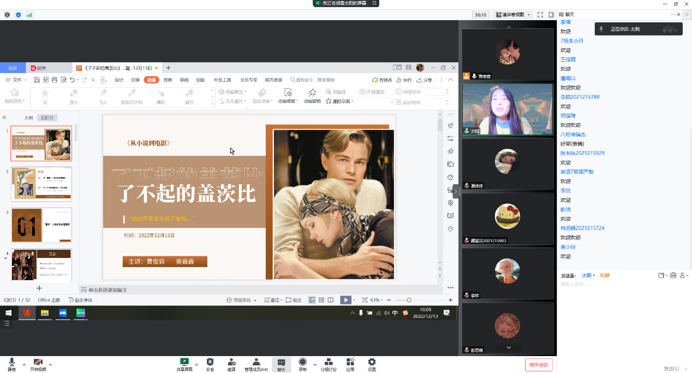Click the 批注 comments button
Image resolution: width=692 pixels, height=373 pixels.
click(294, 300)
